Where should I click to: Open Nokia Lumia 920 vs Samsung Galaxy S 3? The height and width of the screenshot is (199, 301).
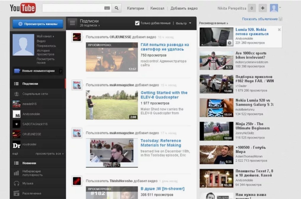pyautogui.click(x=255, y=102)
